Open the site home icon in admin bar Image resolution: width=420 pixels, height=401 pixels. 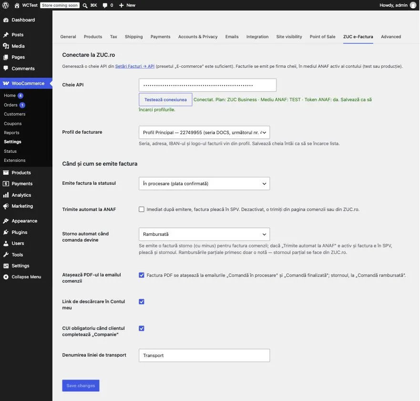click(17, 5)
